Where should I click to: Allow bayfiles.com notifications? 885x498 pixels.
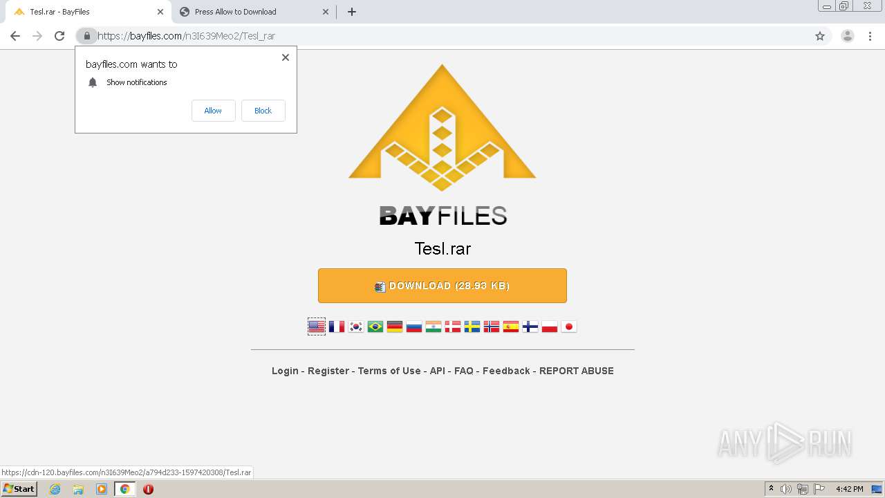click(213, 111)
